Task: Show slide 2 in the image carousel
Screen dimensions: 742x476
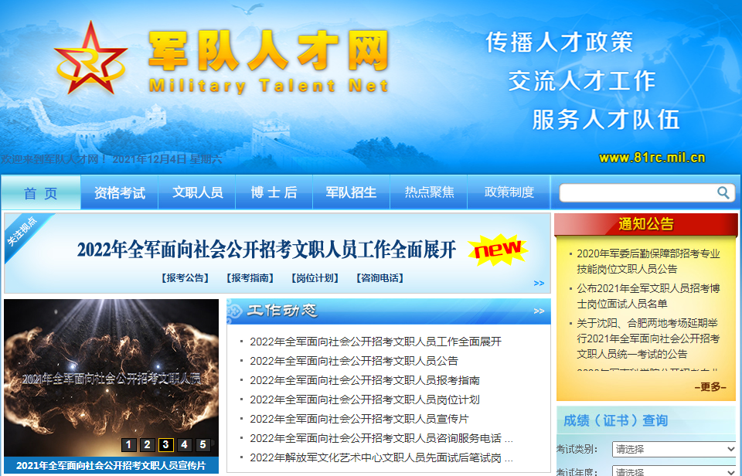Action: pyautogui.click(x=147, y=445)
